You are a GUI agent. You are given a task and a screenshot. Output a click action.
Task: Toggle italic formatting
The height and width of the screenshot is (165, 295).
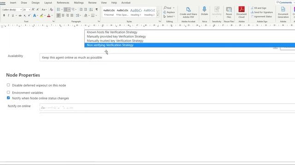click(x=8, y=15)
